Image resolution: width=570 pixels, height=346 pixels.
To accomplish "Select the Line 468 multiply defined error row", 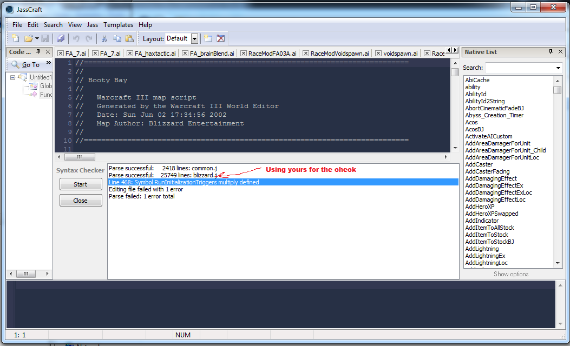I will (283, 182).
